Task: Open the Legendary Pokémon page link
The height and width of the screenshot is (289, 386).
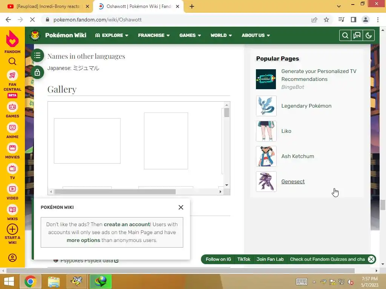Action: coord(306,106)
